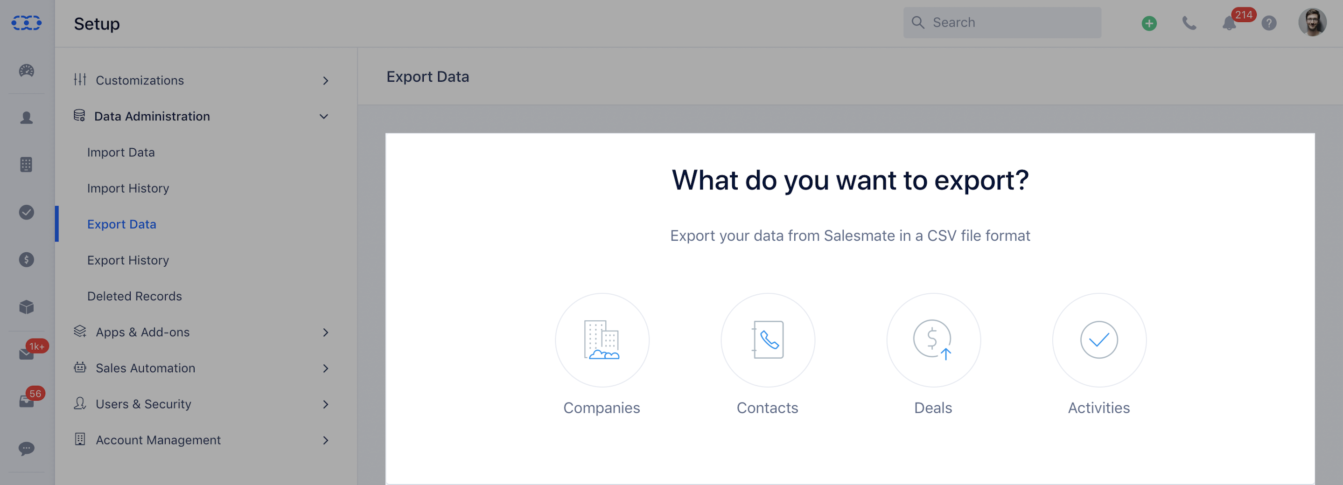Choose Contacts export circle icon
Screen dimensions: 1343x485
(x=768, y=339)
